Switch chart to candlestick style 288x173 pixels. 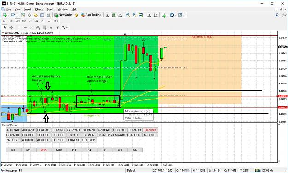pyautogui.click(x=114, y=15)
